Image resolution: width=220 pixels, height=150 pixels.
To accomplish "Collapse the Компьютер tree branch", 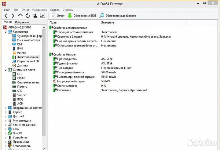I will 5,32.
